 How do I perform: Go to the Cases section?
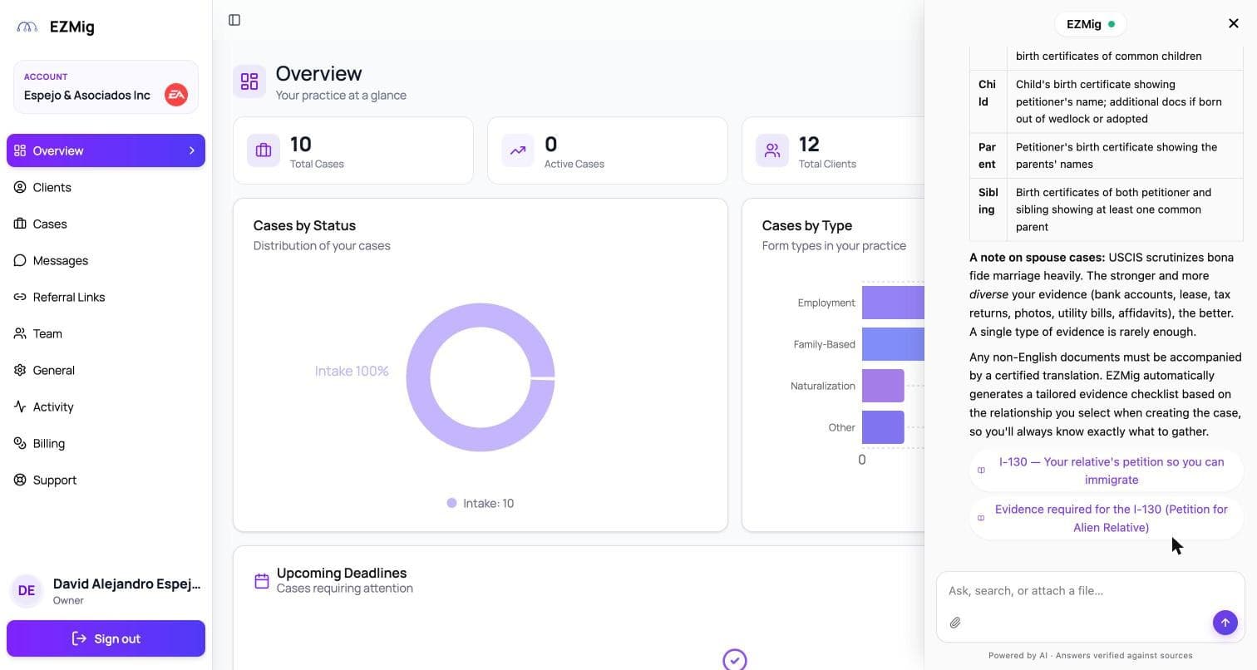coord(106,224)
